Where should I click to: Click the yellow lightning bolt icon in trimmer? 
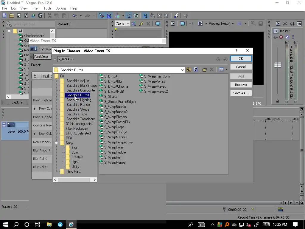pyautogui.click(x=141, y=24)
